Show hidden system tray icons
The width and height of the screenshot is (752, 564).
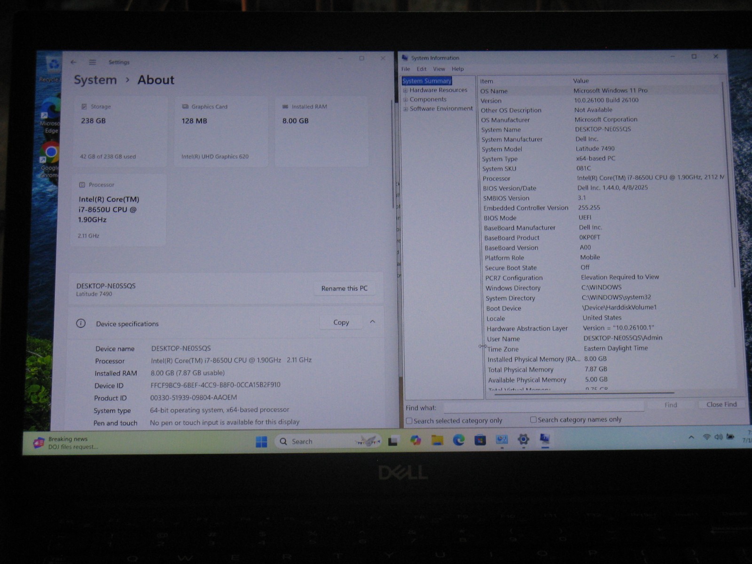691,437
